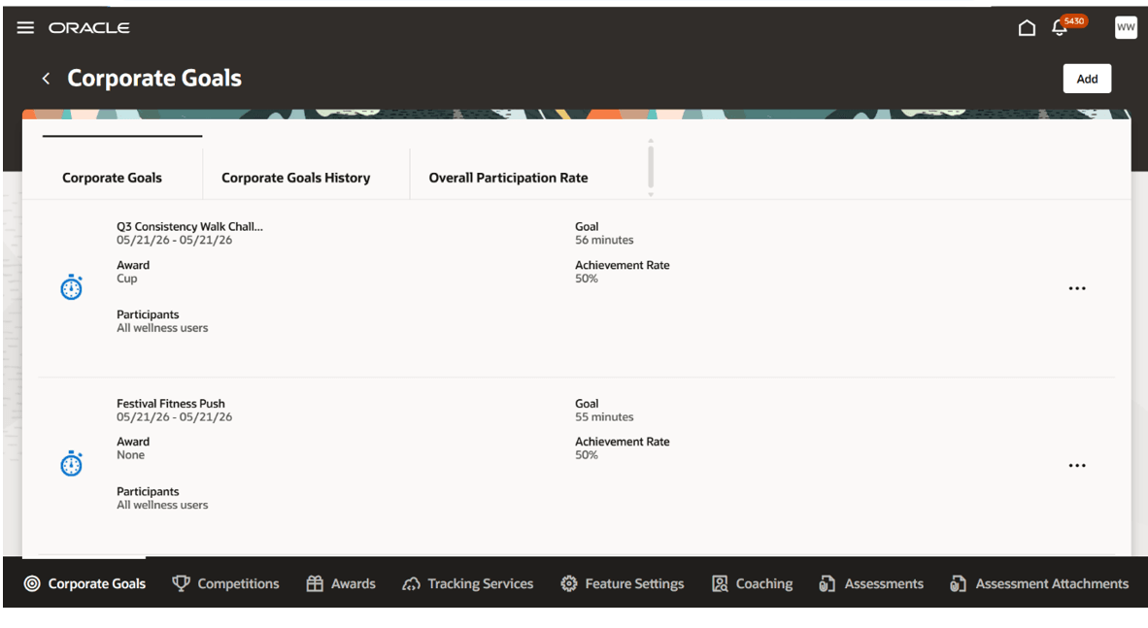Click the None award value

tap(130, 455)
